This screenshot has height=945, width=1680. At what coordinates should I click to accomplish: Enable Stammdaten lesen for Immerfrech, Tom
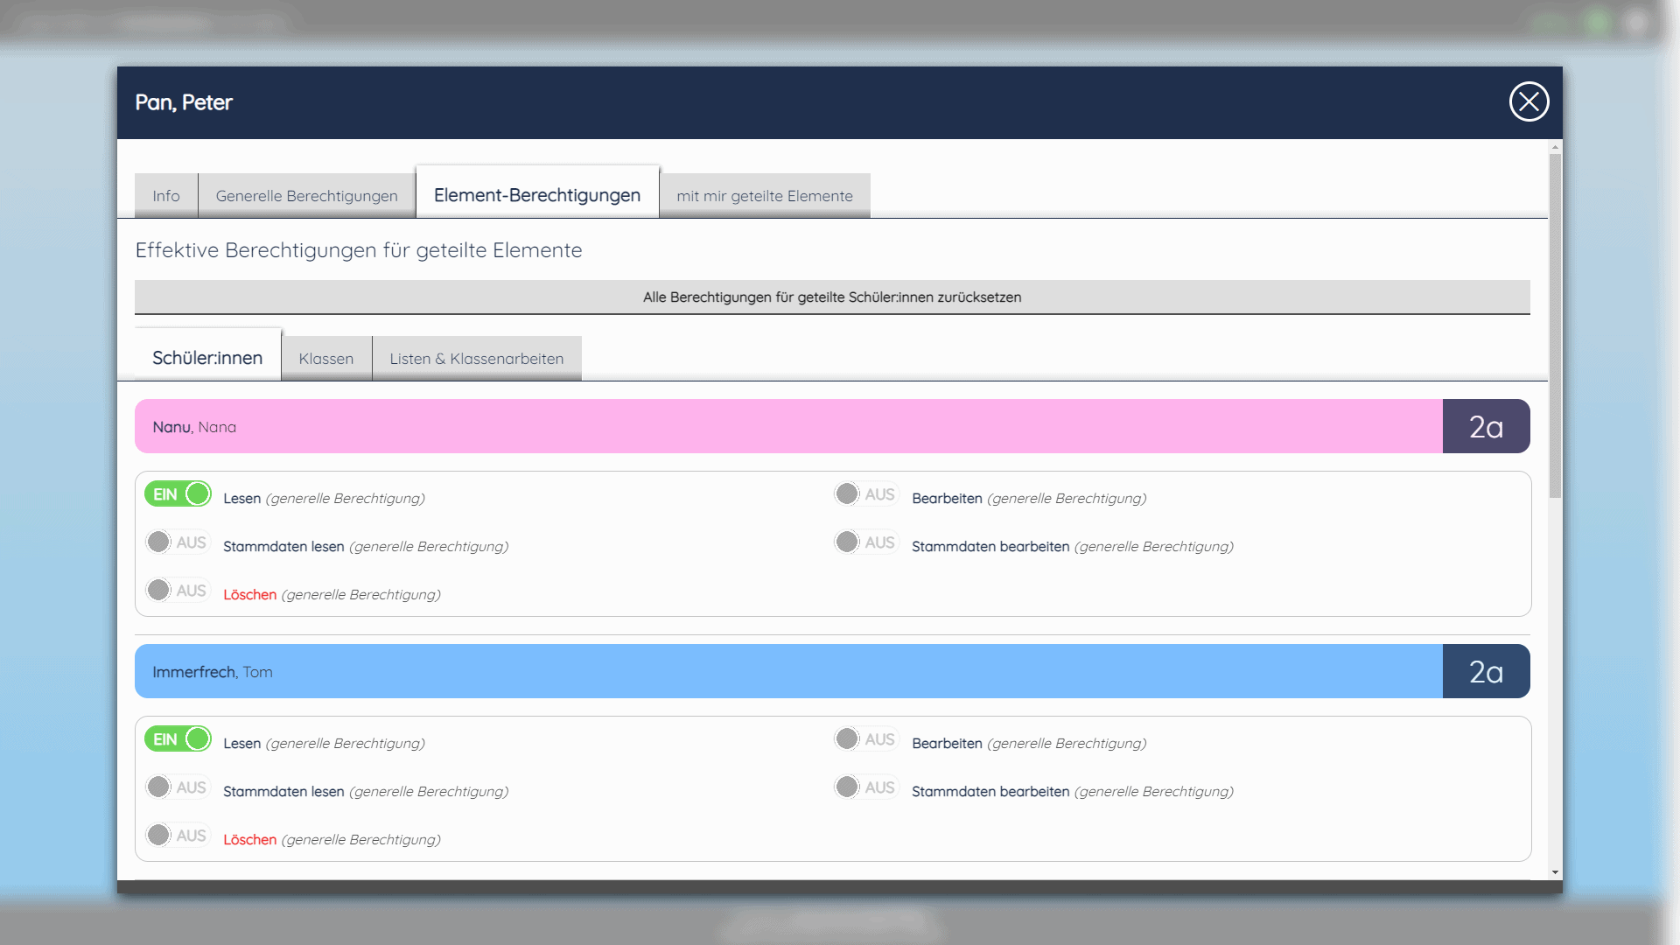(178, 787)
